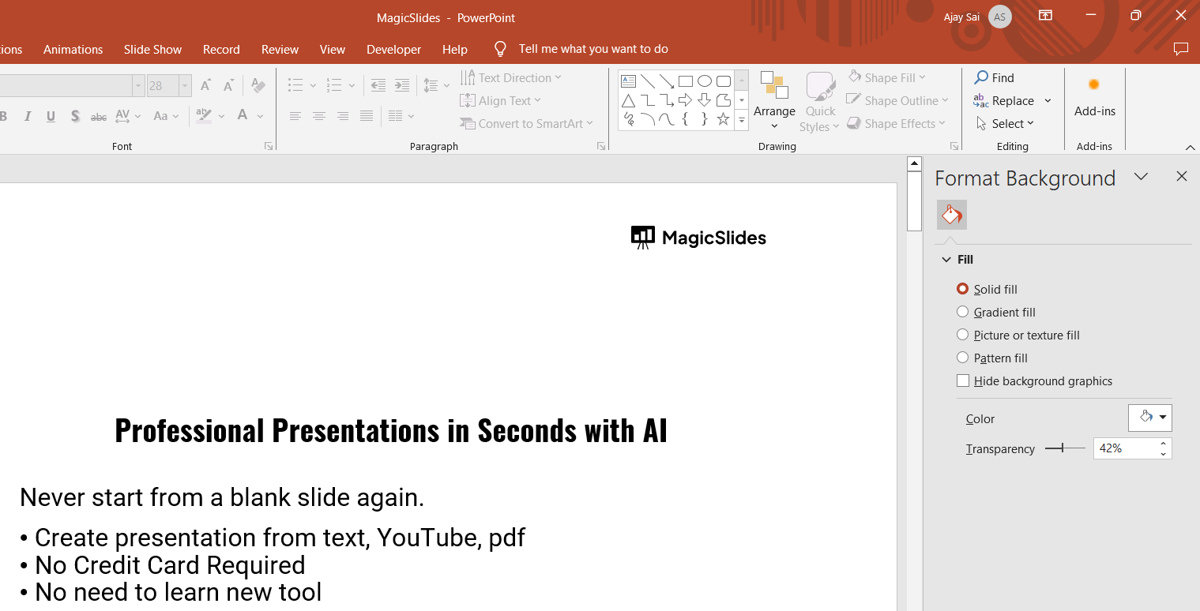Click the Fill paint bucket icon in Format Background
Viewport: 1200px width, 611px height.
pyautogui.click(x=952, y=215)
